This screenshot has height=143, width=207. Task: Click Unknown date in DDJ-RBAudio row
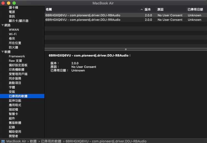[195, 15]
